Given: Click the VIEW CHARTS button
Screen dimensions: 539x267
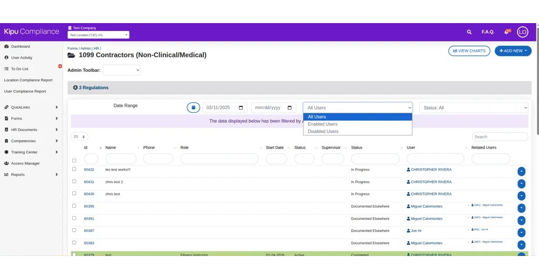Looking at the screenshot, I should tap(469, 51).
